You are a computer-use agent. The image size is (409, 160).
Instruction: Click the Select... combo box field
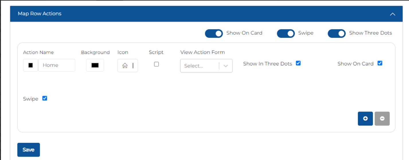coord(206,66)
